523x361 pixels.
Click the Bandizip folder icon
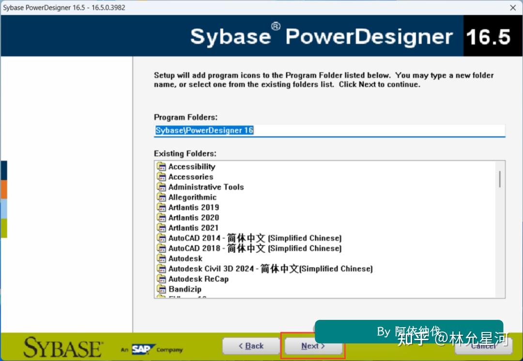(x=161, y=289)
